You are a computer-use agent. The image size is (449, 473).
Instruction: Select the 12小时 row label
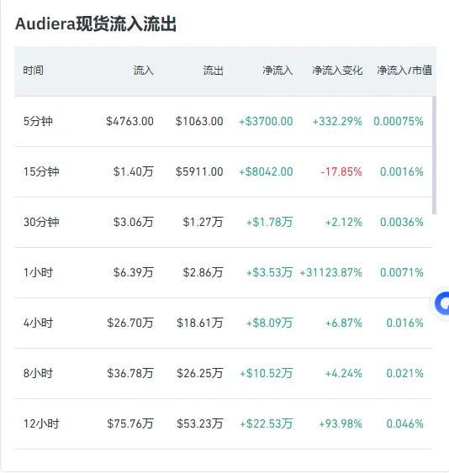tap(41, 423)
